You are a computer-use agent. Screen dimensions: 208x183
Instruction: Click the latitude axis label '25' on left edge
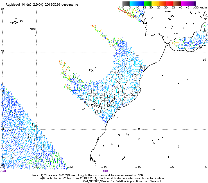point(2,129)
